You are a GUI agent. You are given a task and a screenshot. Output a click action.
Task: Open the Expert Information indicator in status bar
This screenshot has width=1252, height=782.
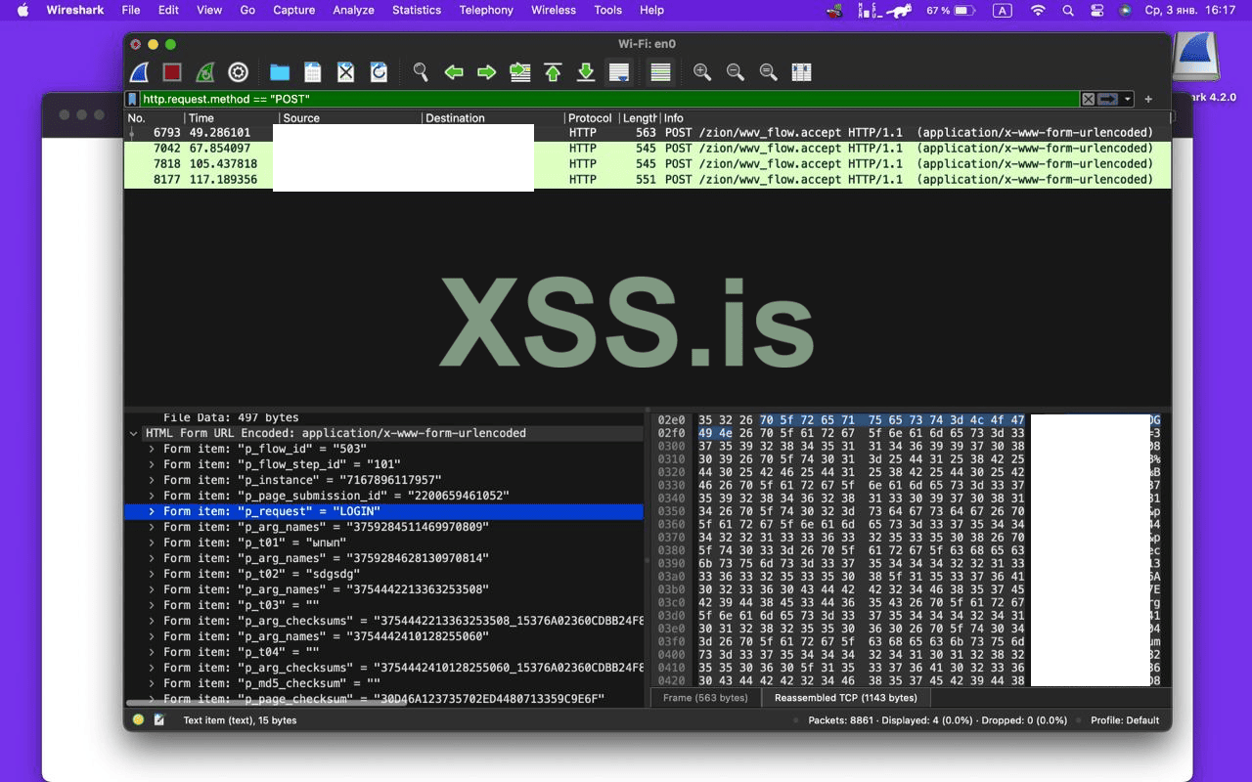click(x=136, y=719)
